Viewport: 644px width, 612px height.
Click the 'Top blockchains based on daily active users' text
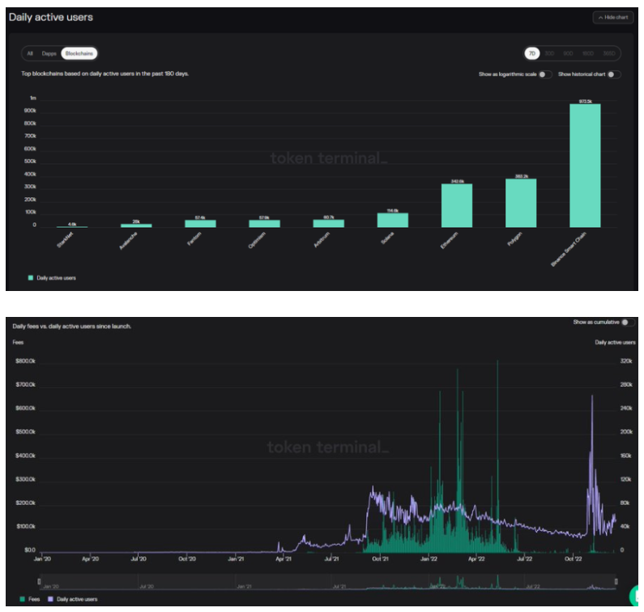(104, 74)
